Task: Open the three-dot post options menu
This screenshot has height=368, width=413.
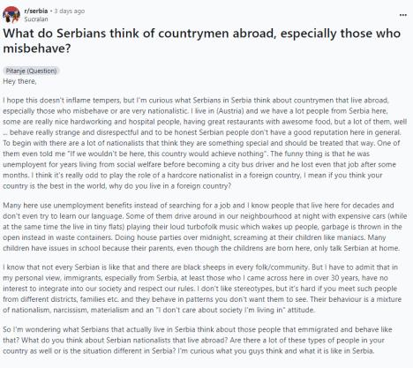Action: [403, 15]
